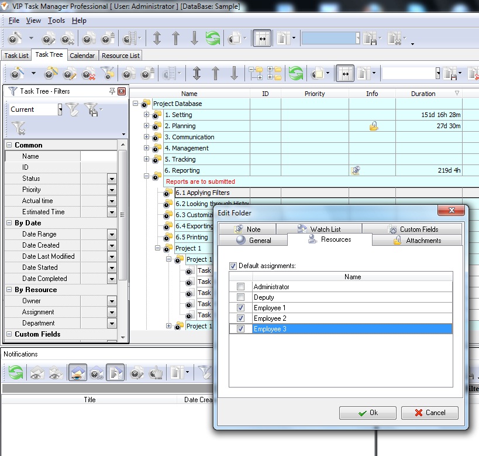This screenshot has width=479, height=456.
Task: Click the fit-columns arrow icon in Task Tree toolbar
Action: point(344,74)
